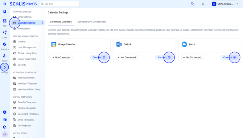Viewport: 243px width, 138px height.
Task: Expand the SCALIS Care account dropdown
Action: [x=225, y=4]
